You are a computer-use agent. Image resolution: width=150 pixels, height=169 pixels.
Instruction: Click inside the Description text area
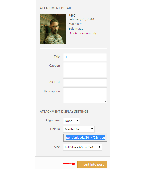[85, 95]
